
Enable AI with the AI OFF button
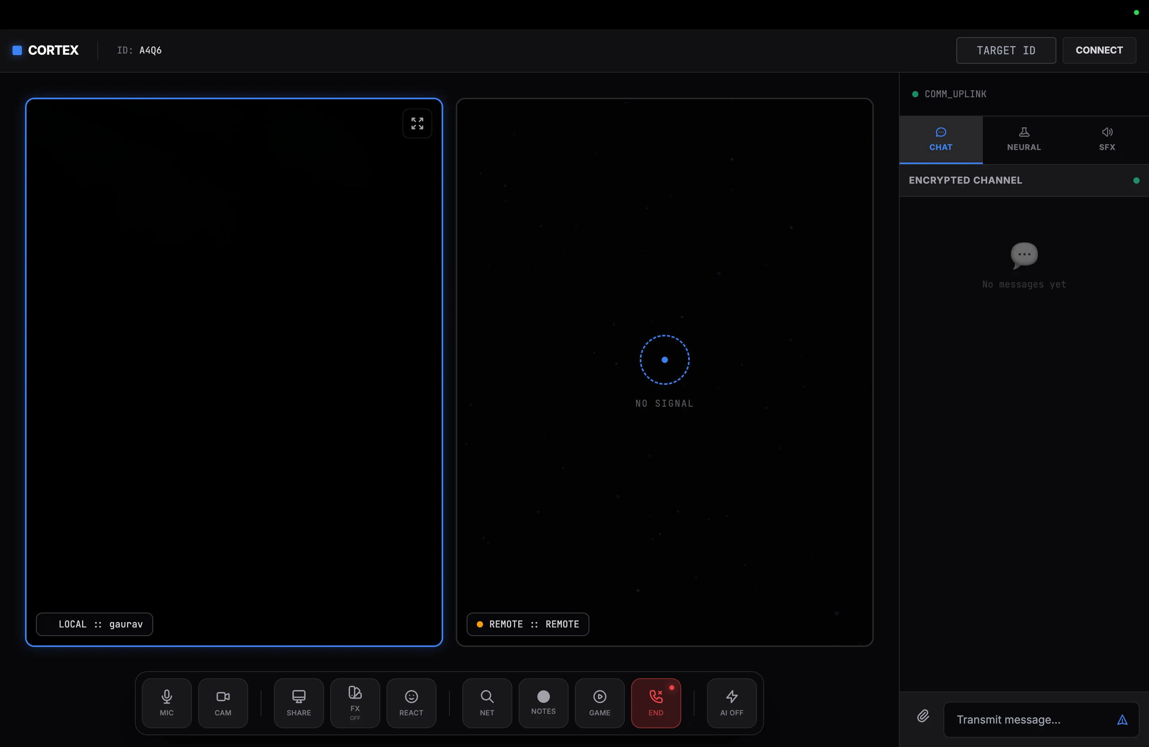[731, 702]
